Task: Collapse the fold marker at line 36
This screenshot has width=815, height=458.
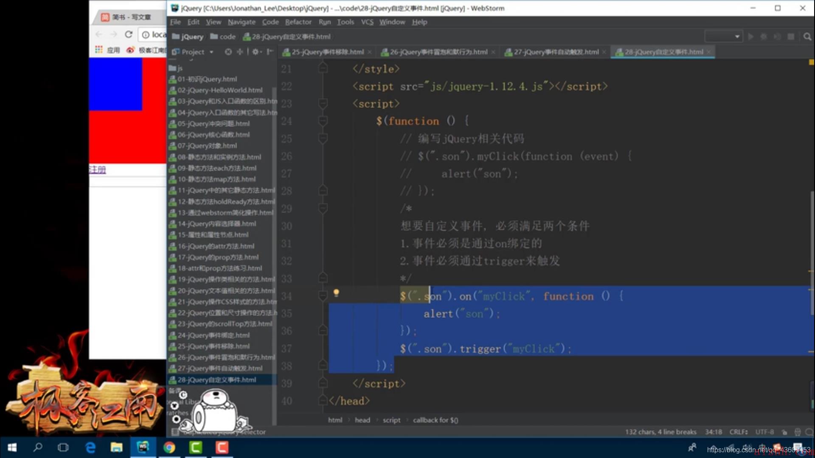Action: (x=323, y=330)
